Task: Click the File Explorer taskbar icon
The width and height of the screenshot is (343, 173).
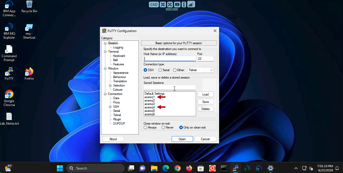Action: tap(154, 168)
